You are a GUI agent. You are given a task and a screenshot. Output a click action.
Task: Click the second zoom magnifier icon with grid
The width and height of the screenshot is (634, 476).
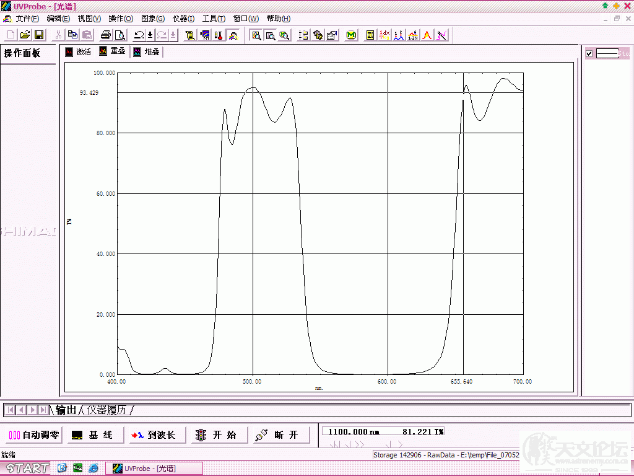tap(271, 35)
